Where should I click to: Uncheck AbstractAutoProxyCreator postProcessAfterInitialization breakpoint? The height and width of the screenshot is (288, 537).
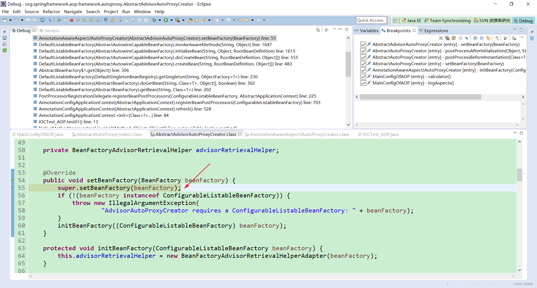pyautogui.click(x=363, y=51)
